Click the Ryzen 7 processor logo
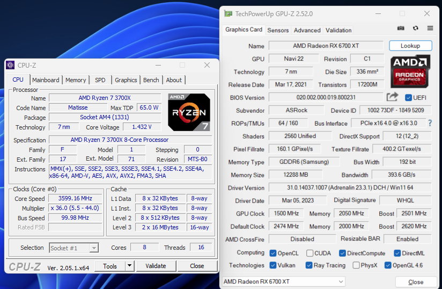442x289 pixels. (189, 112)
